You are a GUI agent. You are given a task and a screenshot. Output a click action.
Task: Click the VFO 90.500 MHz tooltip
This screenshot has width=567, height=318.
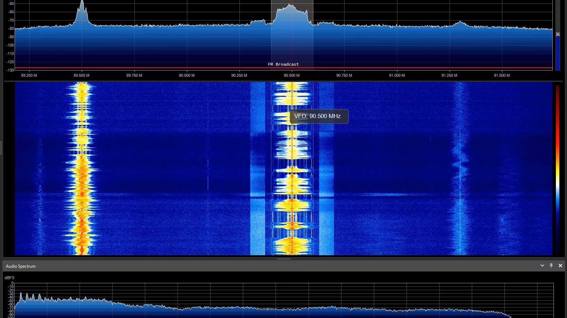[318, 116]
